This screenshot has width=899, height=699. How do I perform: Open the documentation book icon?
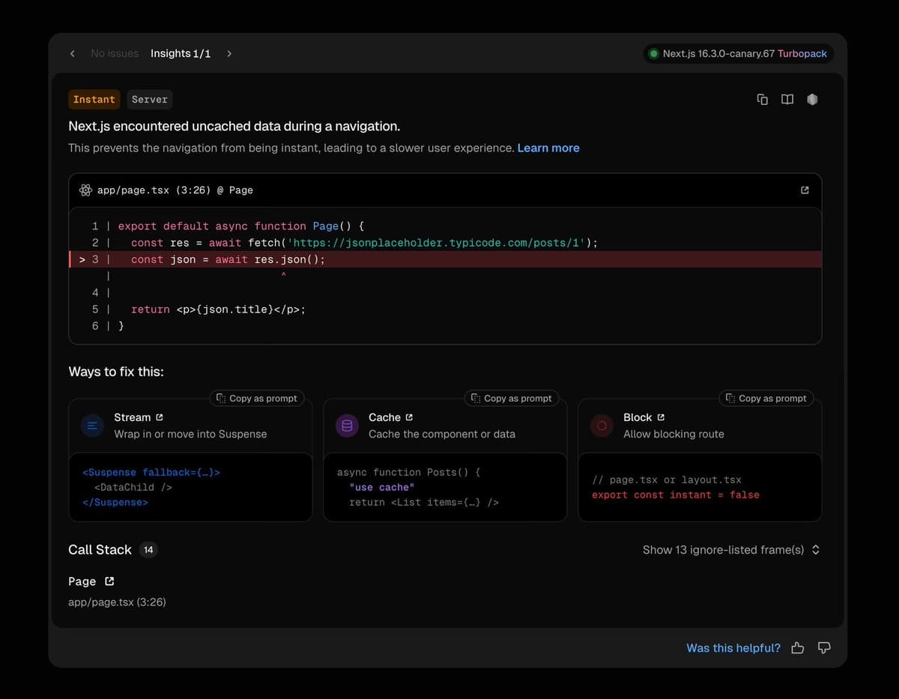coord(787,100)
